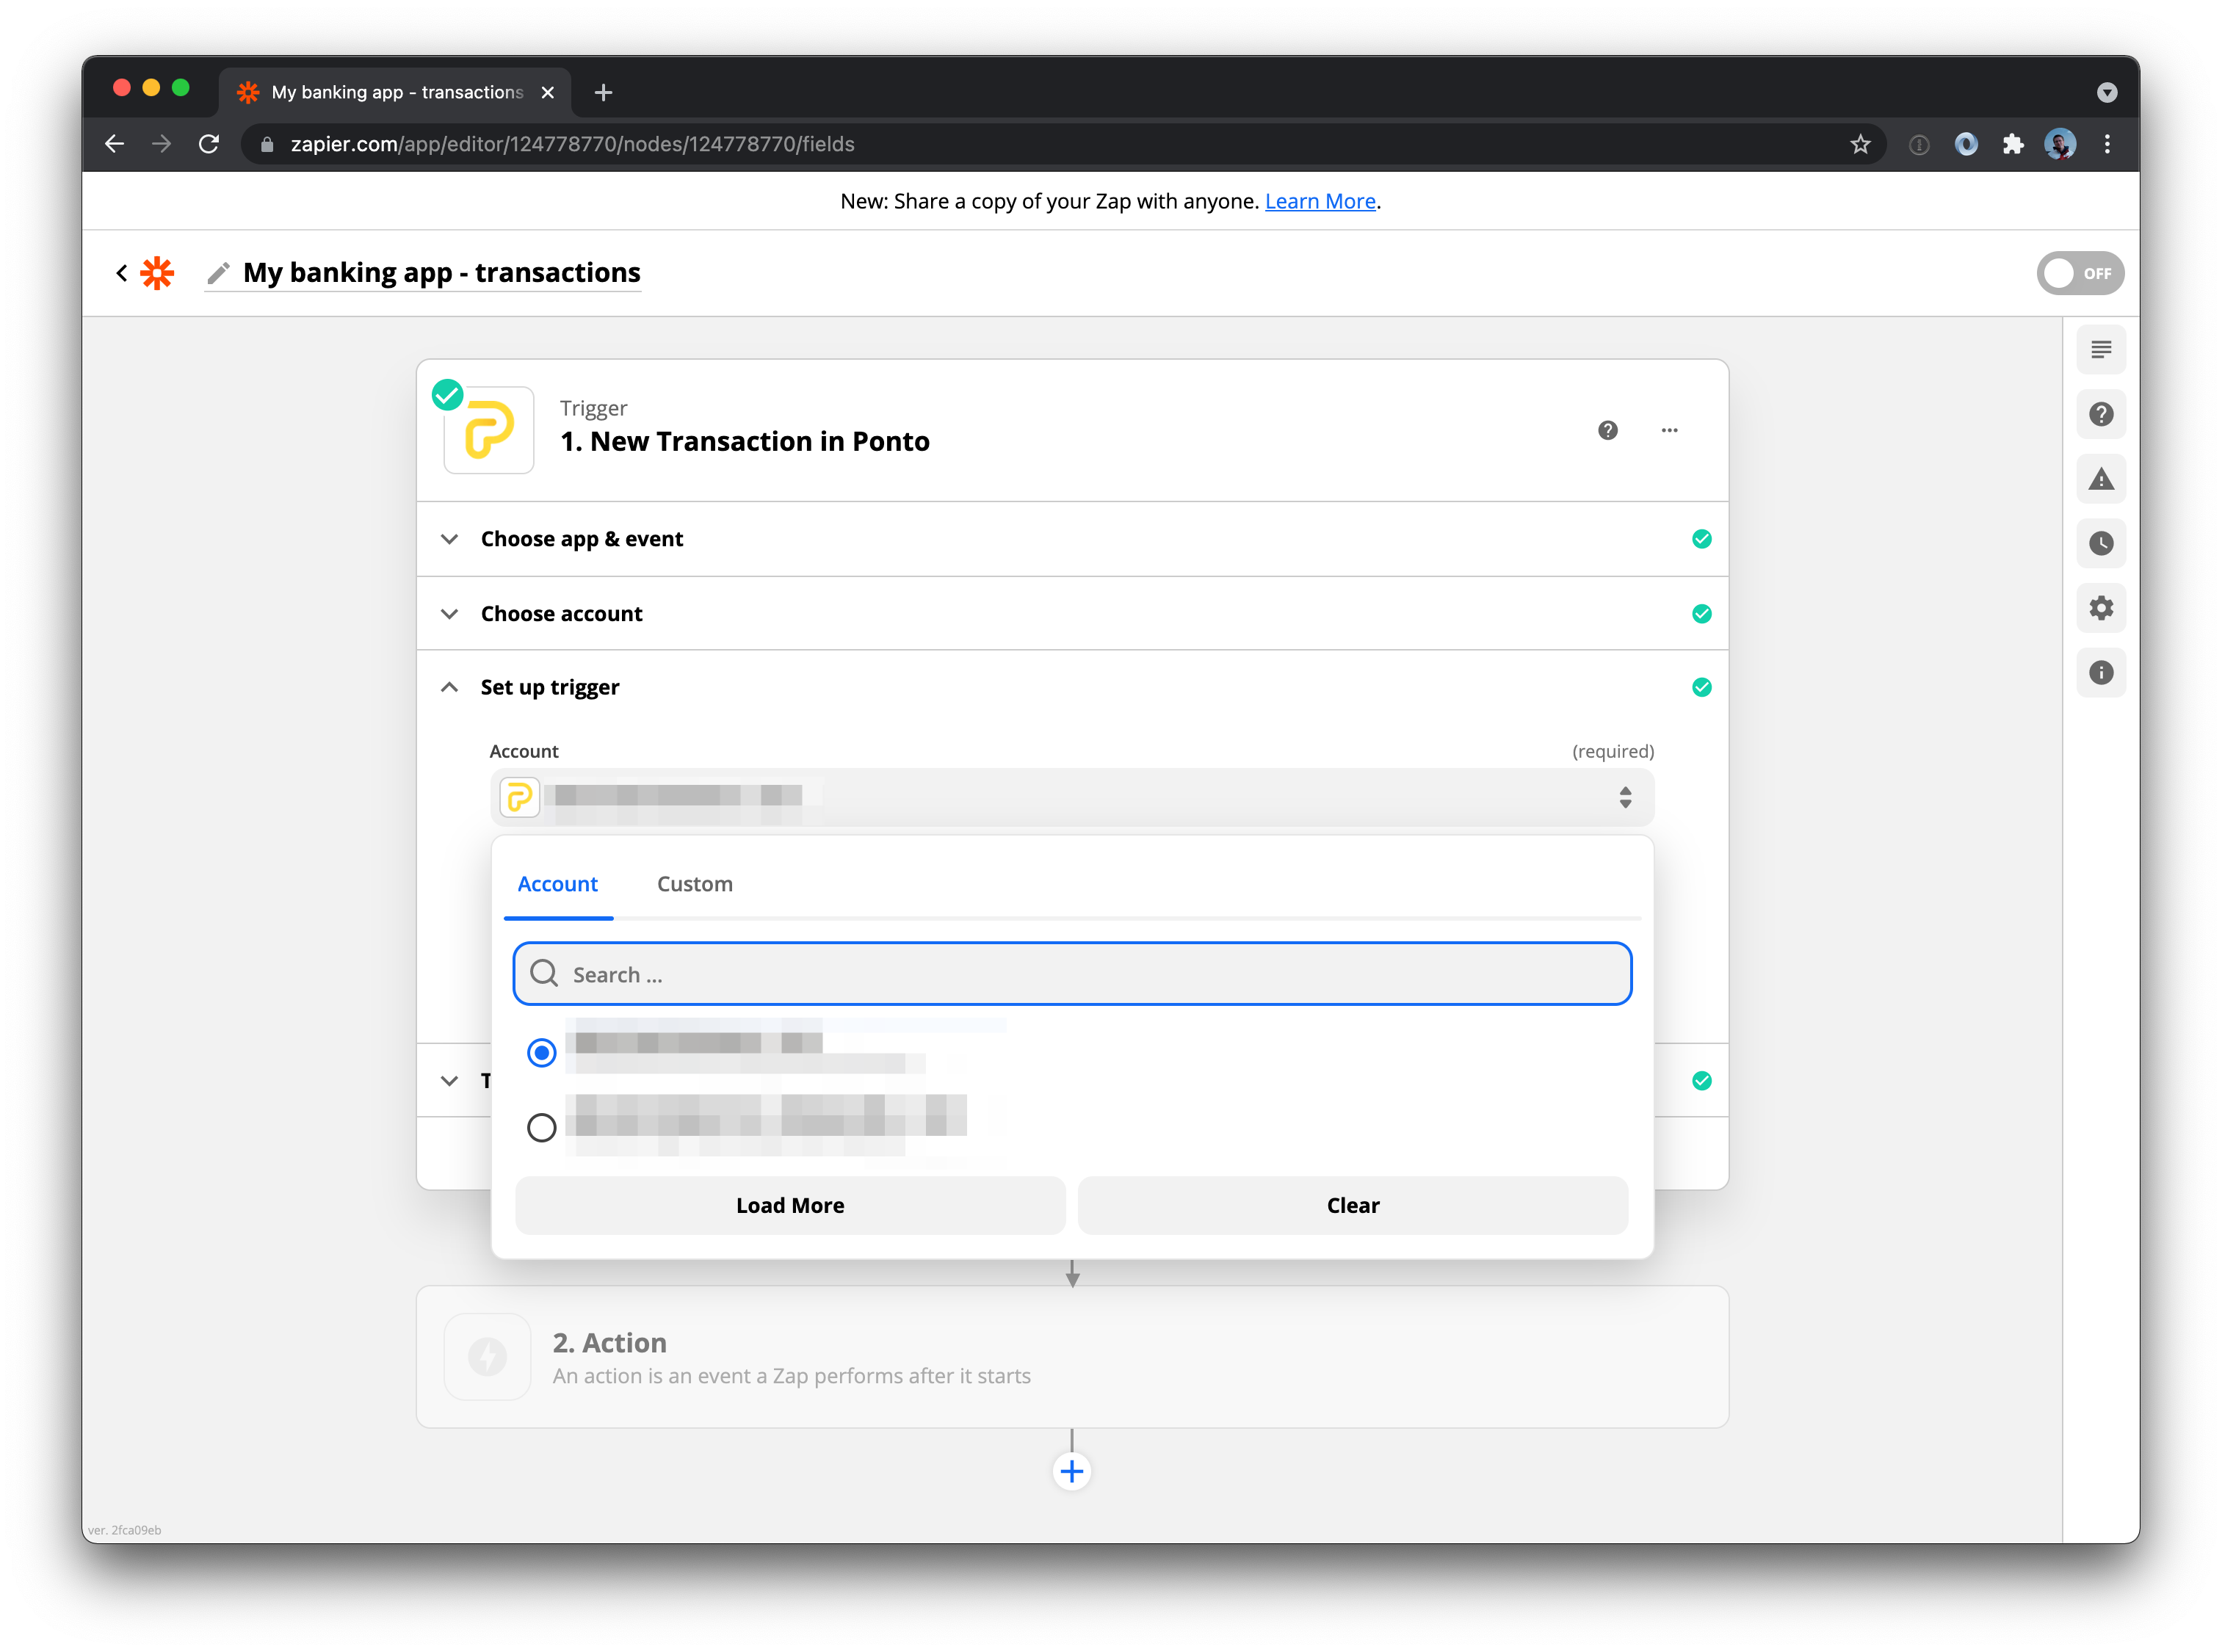The height and width of the screenshot is (1652, 2222).
Task: Collapse the Set up trigger section
Action: [x=550, y=687]
